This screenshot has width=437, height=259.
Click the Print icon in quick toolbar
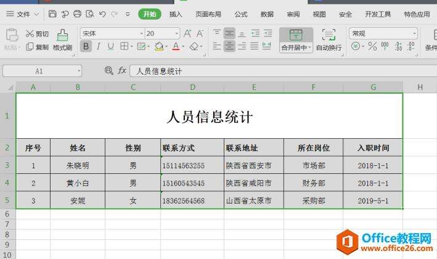point(77,14)
